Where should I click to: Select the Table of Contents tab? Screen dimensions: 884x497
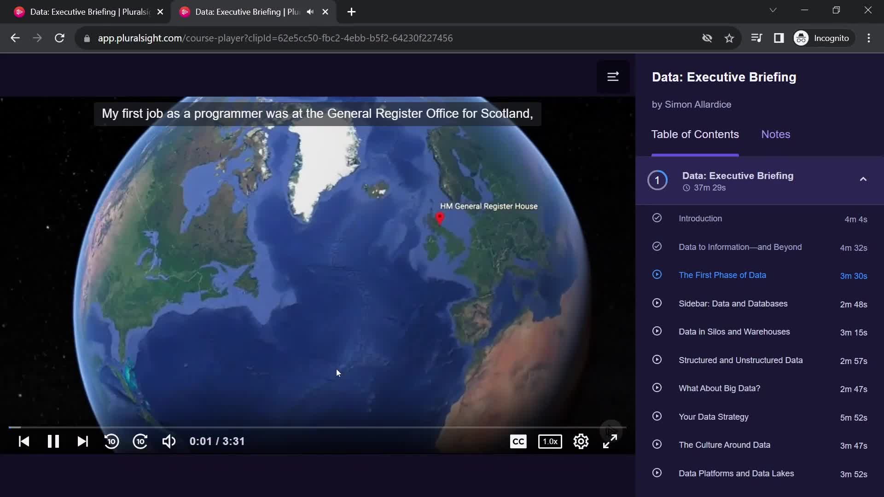[696, 134]
